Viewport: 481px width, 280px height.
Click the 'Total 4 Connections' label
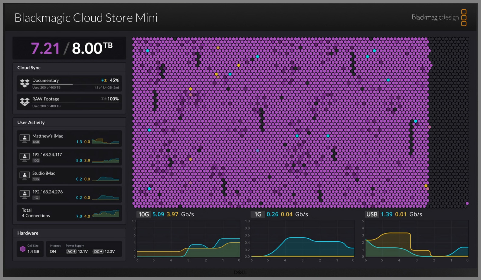(x=36, y=213)
